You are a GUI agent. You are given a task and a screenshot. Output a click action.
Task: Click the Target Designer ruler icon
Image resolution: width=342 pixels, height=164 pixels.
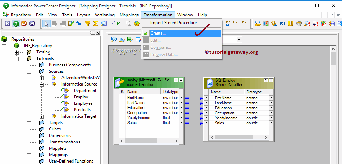pos(122,40)
